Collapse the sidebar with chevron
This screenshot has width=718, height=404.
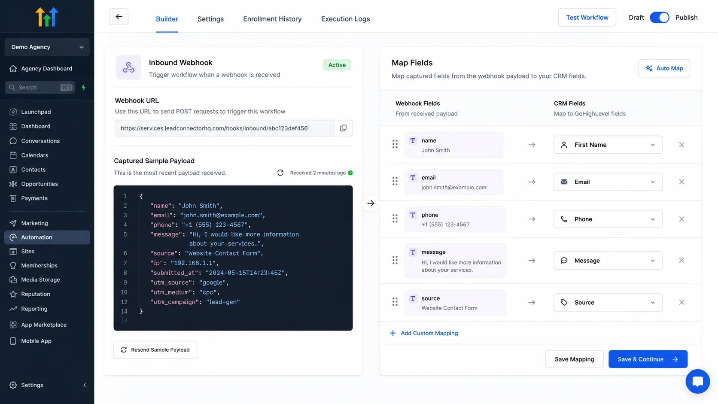(85, 385)
